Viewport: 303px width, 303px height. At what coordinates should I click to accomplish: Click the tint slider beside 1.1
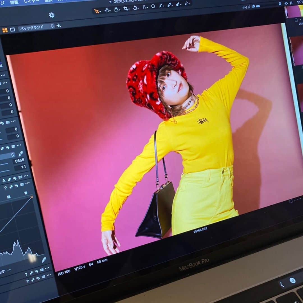coord(5,171)
